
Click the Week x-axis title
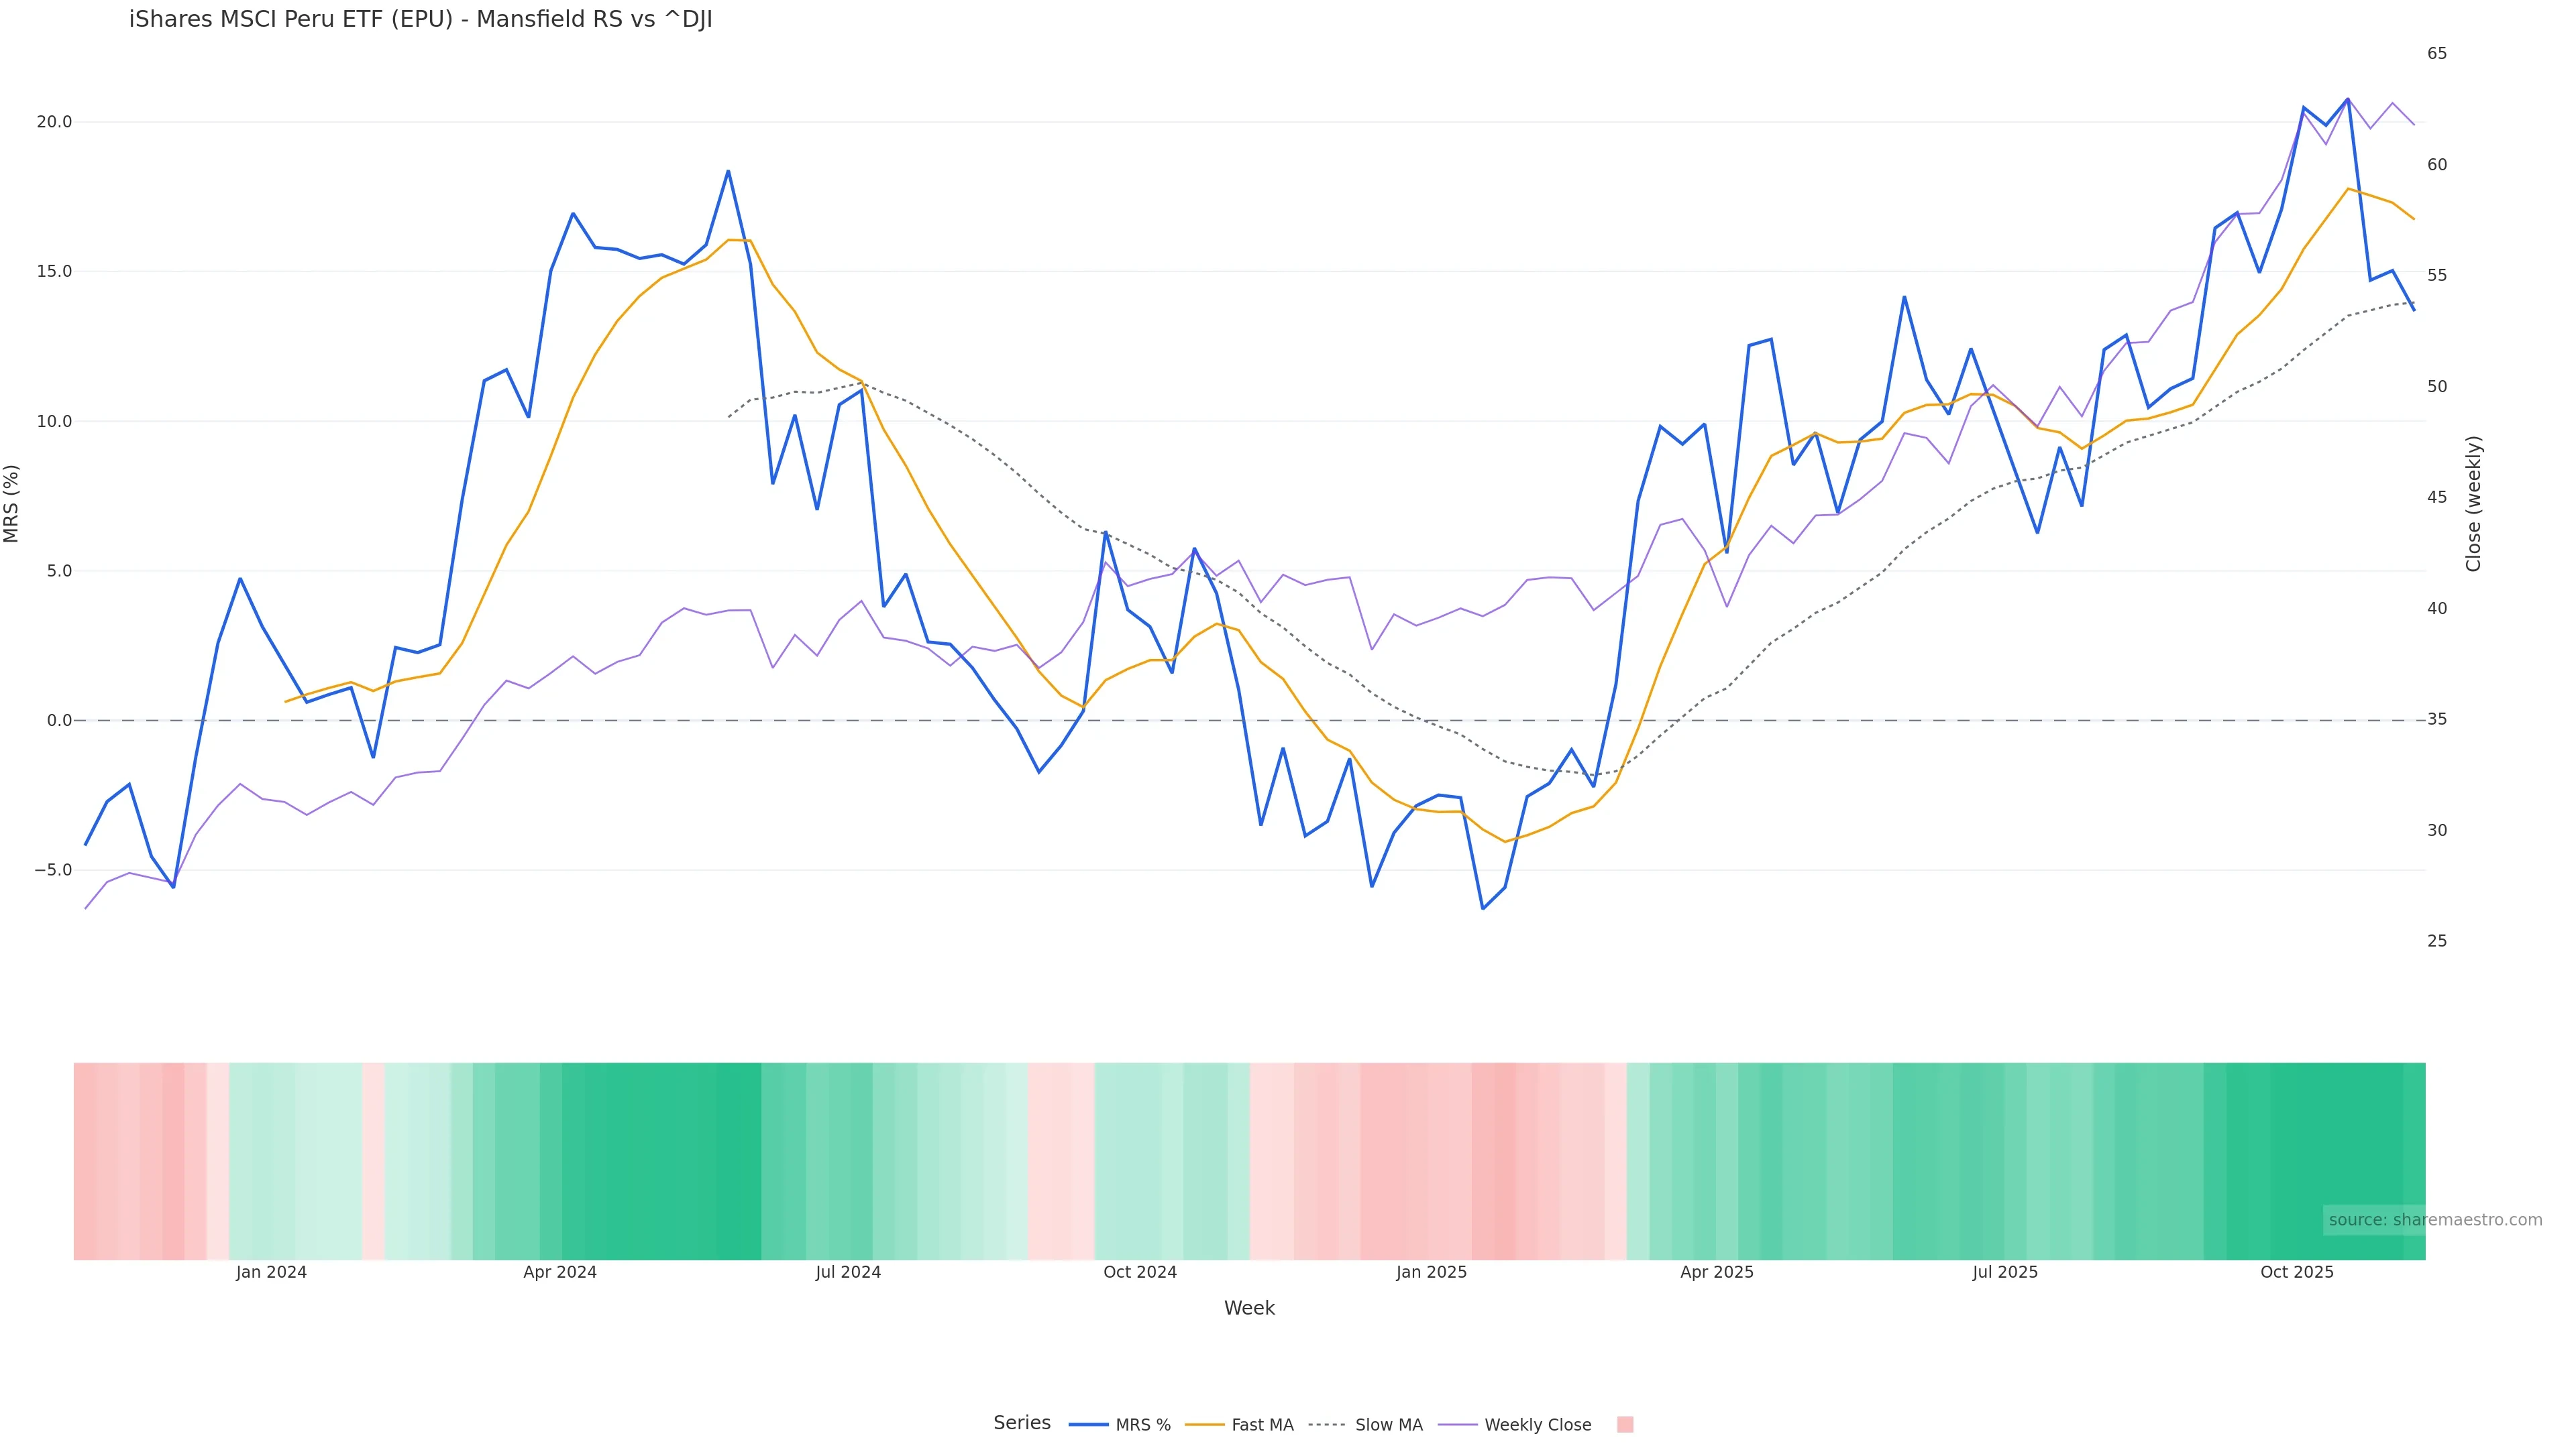[1249, 1308]
